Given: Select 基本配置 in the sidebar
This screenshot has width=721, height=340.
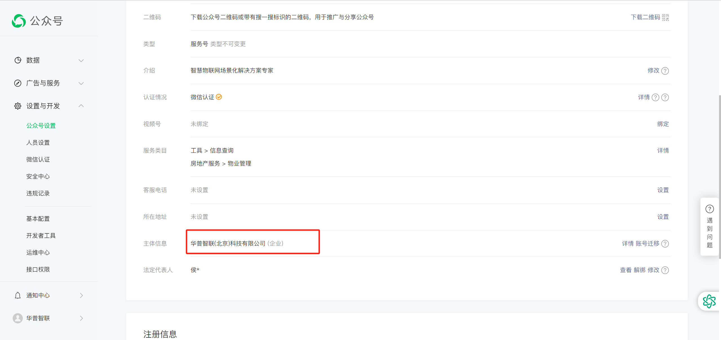Looking at the screenshot, I should click(x=38, y=219).
